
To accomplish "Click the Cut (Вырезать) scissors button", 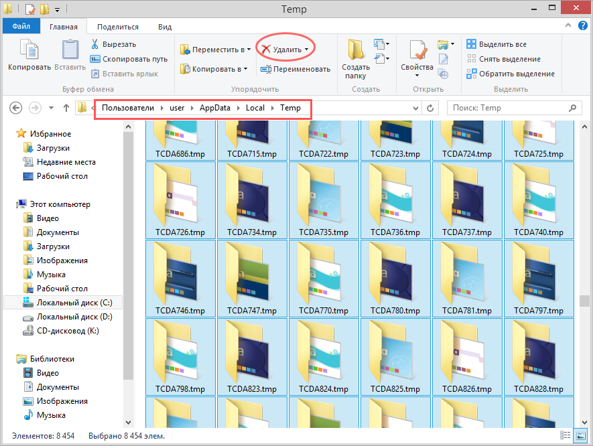I will pos(113,44).
